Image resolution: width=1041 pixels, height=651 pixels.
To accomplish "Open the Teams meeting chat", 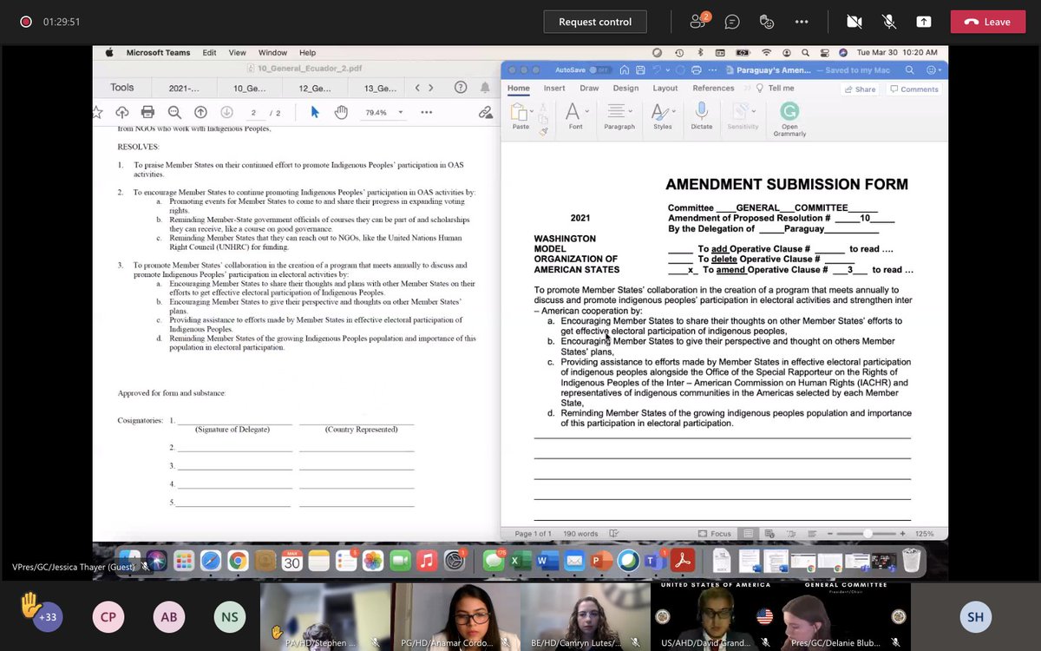I will coord(732,22).
